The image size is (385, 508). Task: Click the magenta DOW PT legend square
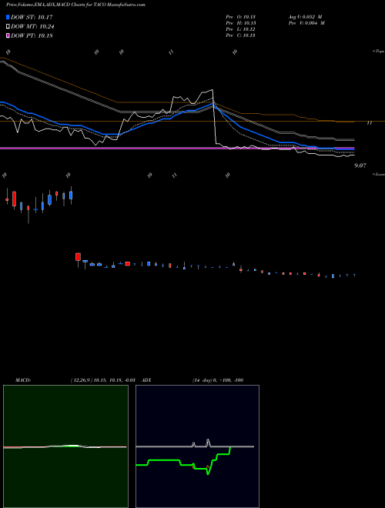click(8, 35)
